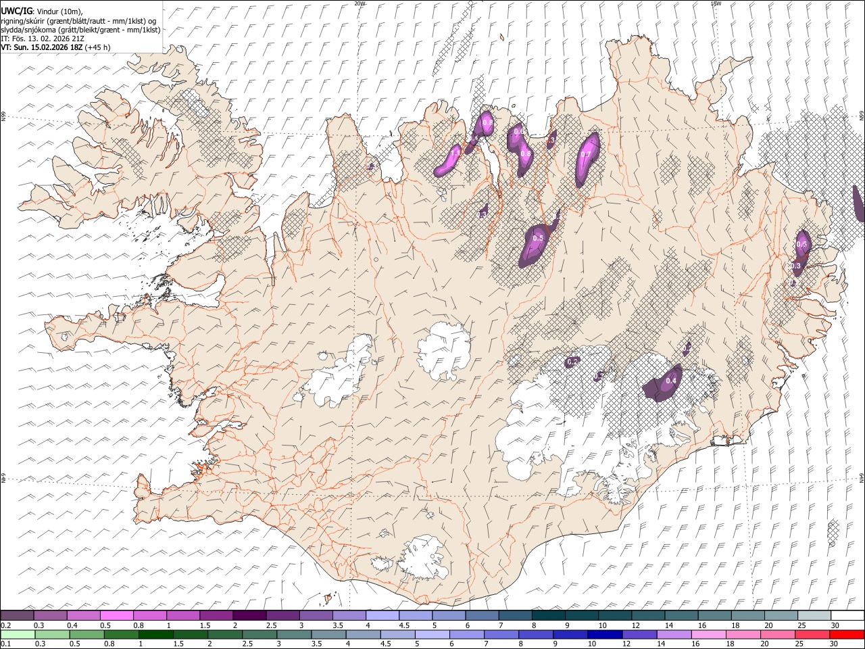Pick the dark teal 8 snow legend swatch
This screenshot has width=865, height=649.
549,616
